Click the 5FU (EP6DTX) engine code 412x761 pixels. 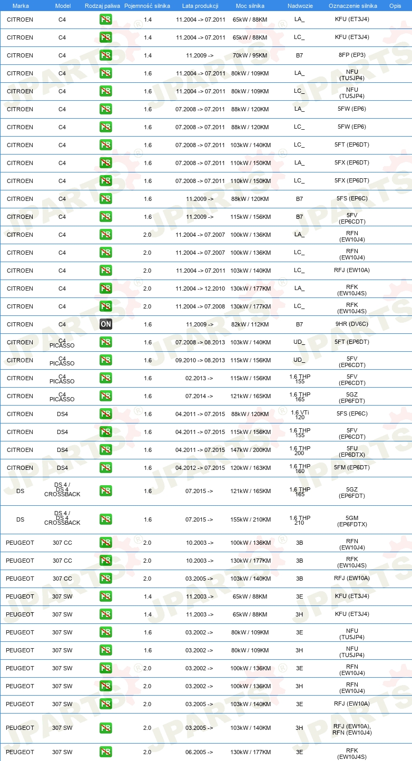(352, 451)
